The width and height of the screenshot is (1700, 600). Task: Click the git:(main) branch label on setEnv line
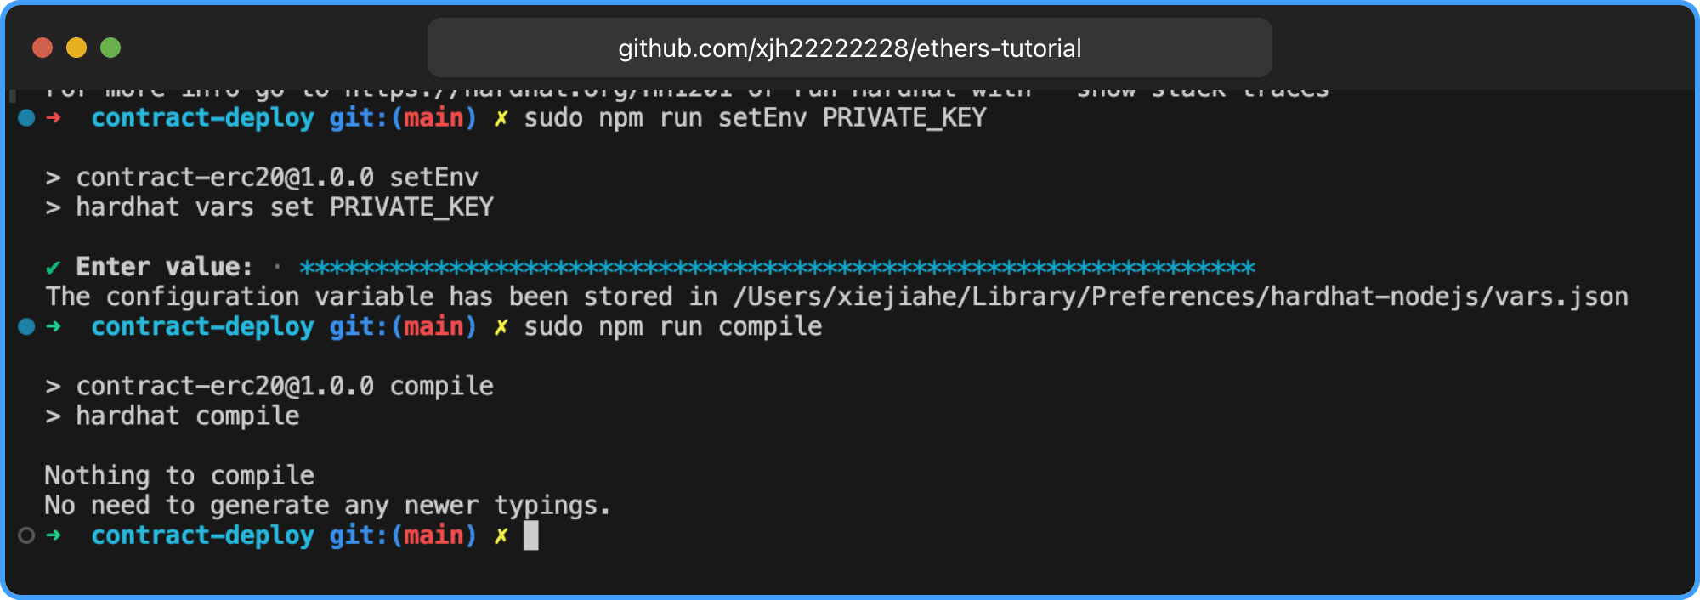tap(403, 117)
